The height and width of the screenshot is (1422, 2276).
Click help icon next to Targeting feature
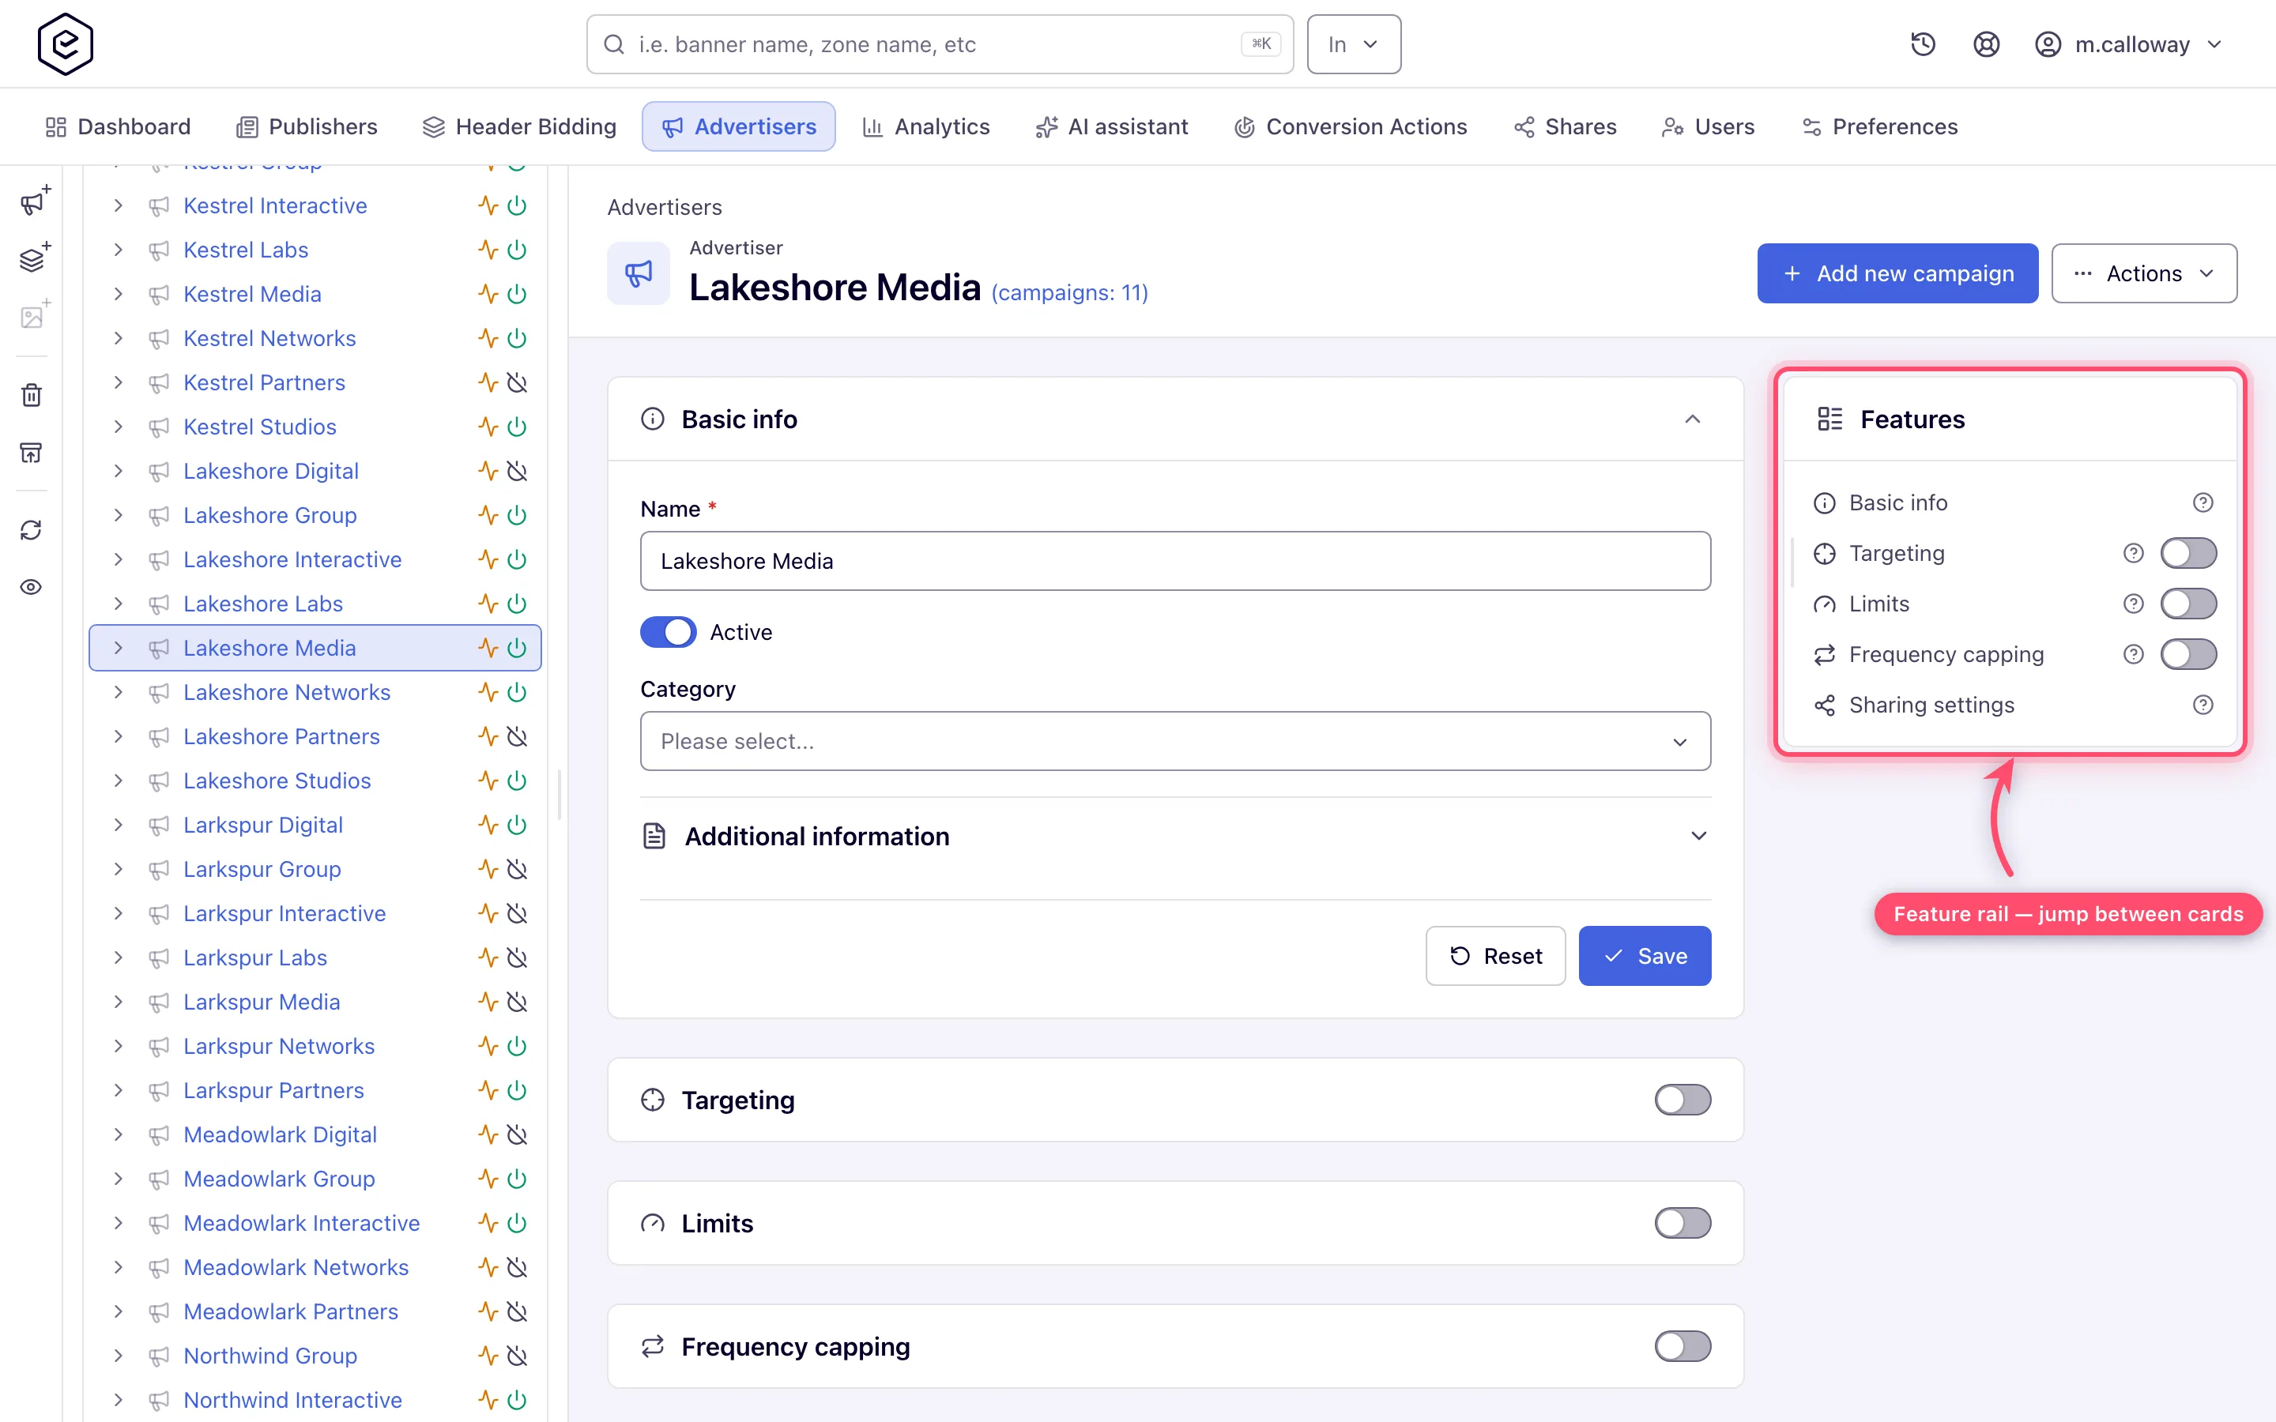(2133, 553)
